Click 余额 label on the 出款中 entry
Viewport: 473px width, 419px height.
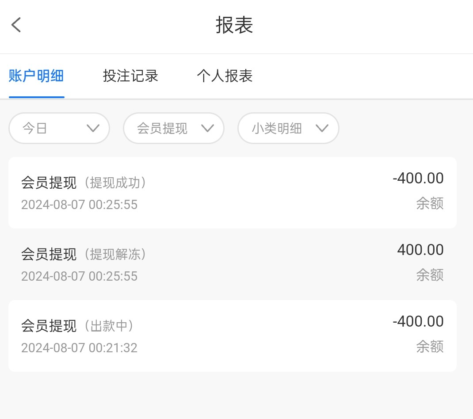[430, 347]
